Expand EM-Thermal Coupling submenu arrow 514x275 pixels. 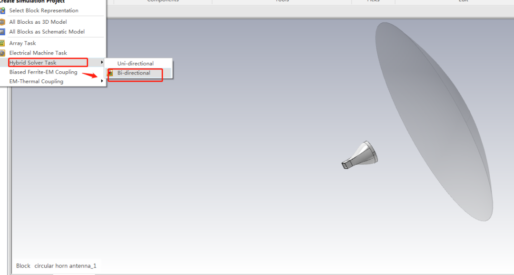pos(102,81)
